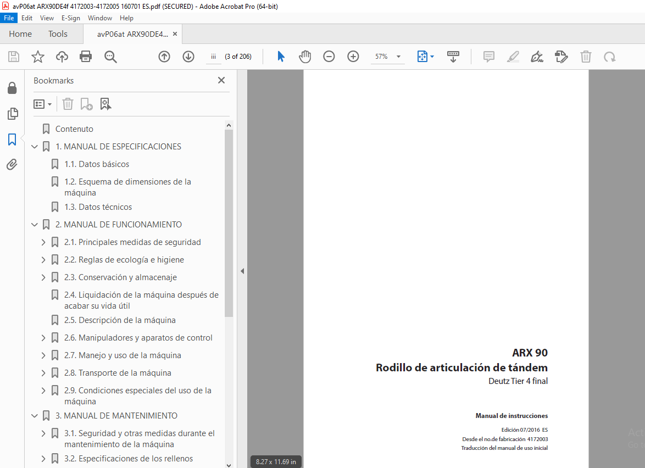Close the Bookmarks panel
Screen dimensions: 645x468
click(221, 80)
